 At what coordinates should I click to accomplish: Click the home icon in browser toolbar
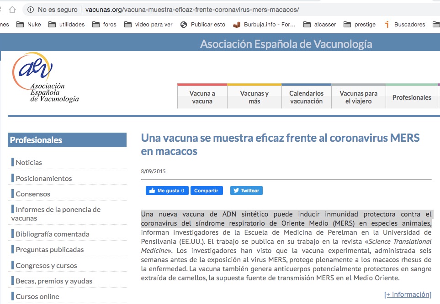12,10
